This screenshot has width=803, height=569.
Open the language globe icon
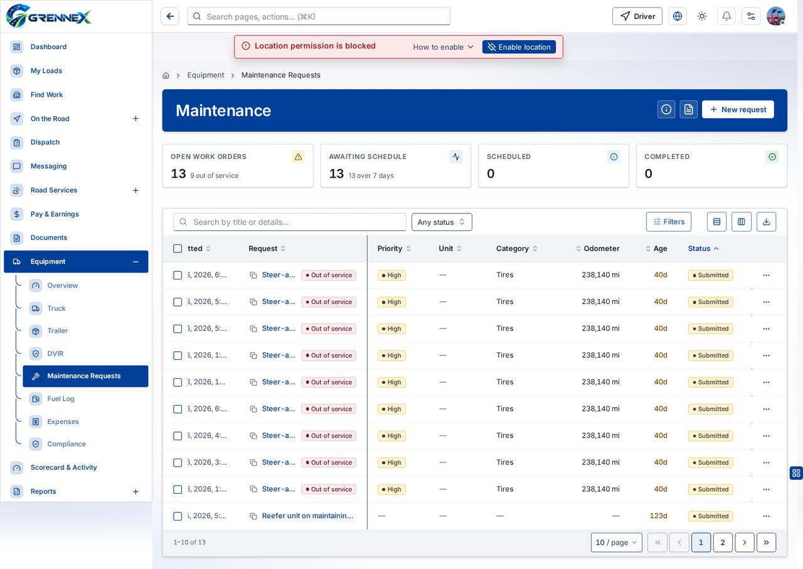click(678, 16)
